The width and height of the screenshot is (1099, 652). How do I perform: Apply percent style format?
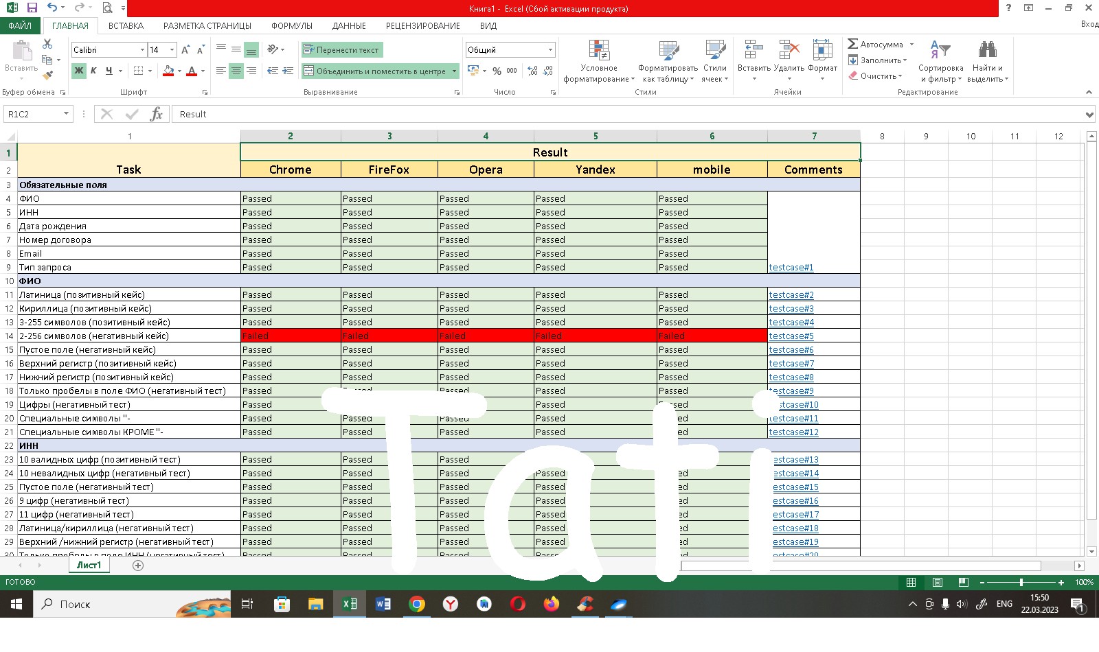tap(497, 71)
